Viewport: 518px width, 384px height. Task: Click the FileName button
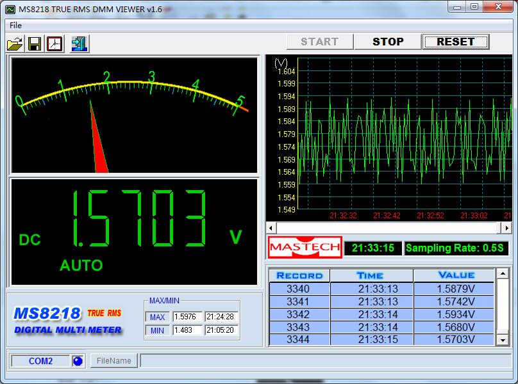point(113,361)
